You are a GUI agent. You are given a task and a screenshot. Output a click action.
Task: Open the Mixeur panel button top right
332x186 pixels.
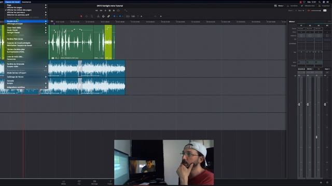[279, 6]
